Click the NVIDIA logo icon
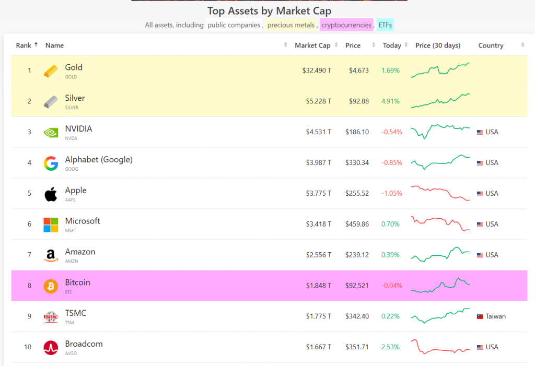The height and width of the screenshot is (366, 535). (x=51, y=133)
